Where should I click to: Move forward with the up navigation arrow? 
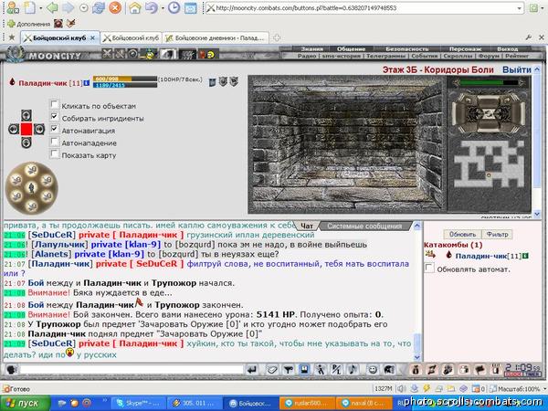pyautogui.click(x=26, y=115)
